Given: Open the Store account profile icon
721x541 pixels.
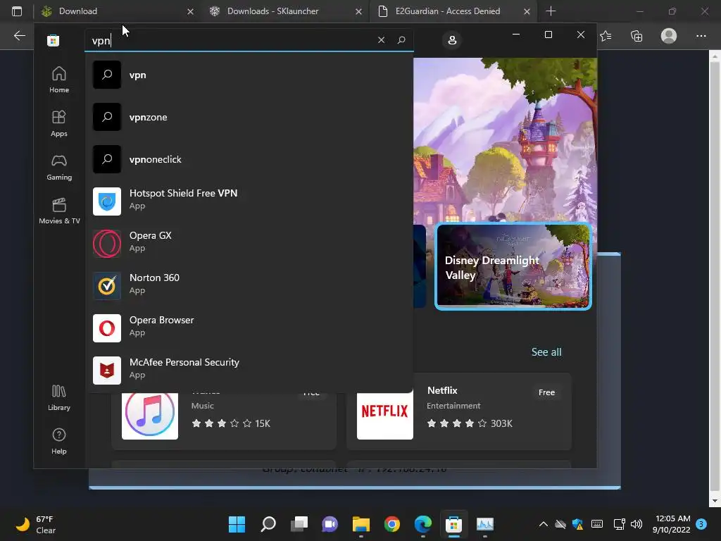Looking at the screenshot, I should [x=452, y=40].
